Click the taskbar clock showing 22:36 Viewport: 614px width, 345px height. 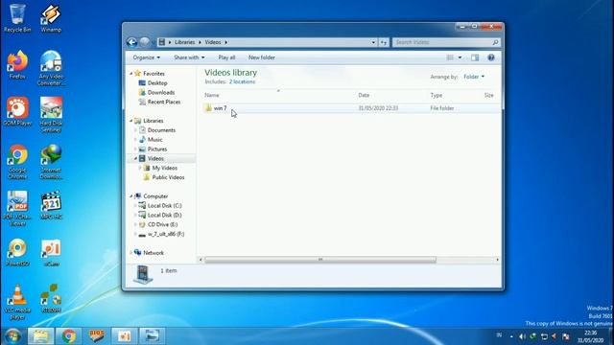coord(591,336)
